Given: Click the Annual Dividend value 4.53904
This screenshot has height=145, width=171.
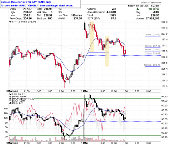Looking at the screenshot, I should pyautogui.click(x=111, y=12).
